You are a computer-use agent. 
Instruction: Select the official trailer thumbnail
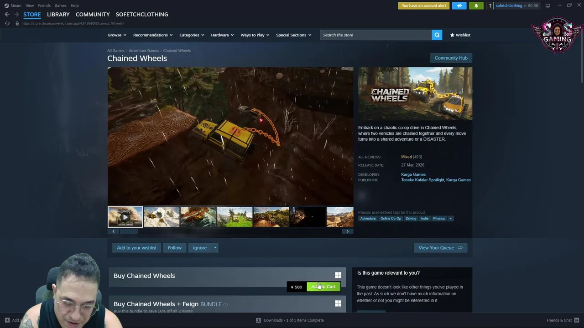click(x=125, y=217)
